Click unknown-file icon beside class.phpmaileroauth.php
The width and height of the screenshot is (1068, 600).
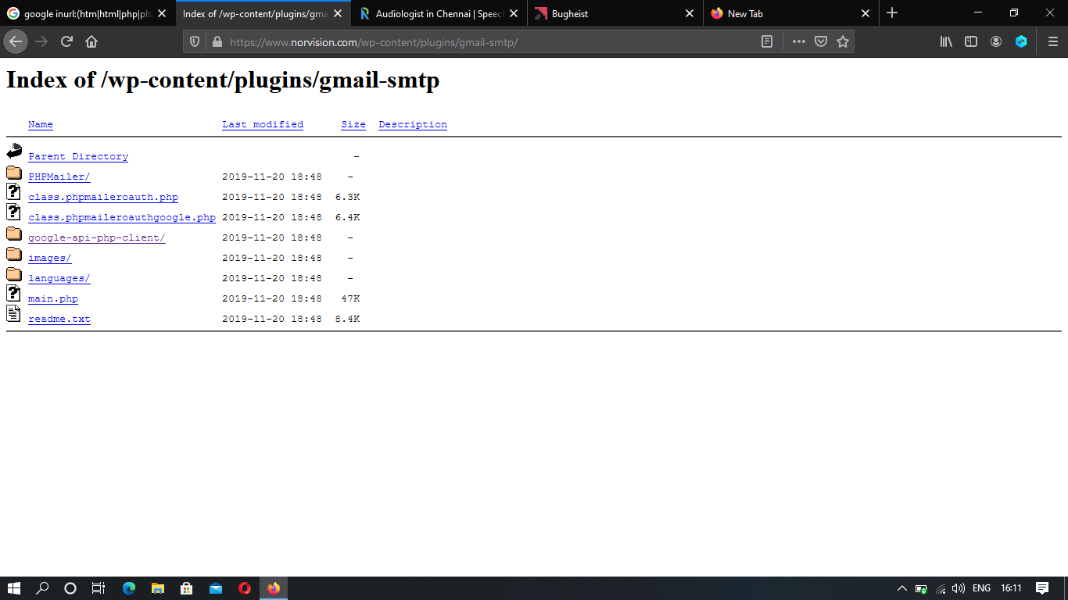click(14, 192)
